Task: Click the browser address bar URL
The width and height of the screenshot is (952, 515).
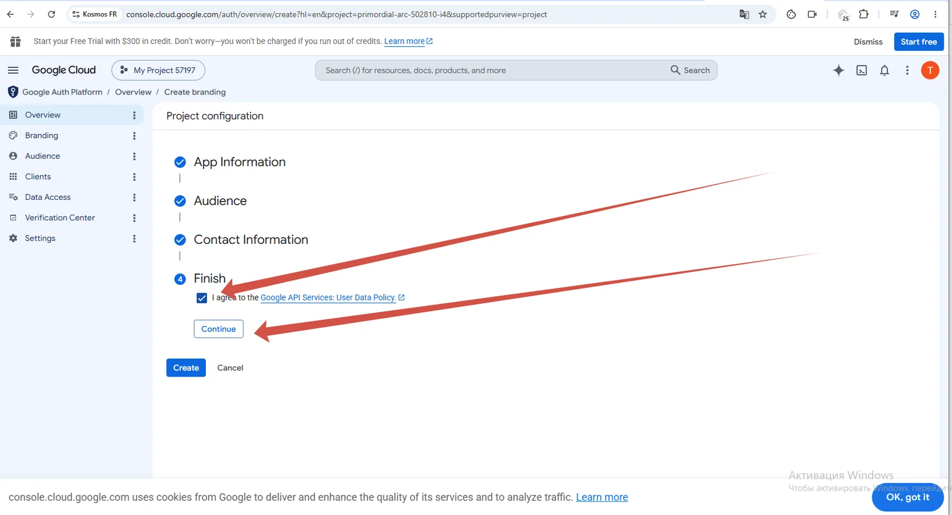Action: pyautogui.click(x=336, y=14)
